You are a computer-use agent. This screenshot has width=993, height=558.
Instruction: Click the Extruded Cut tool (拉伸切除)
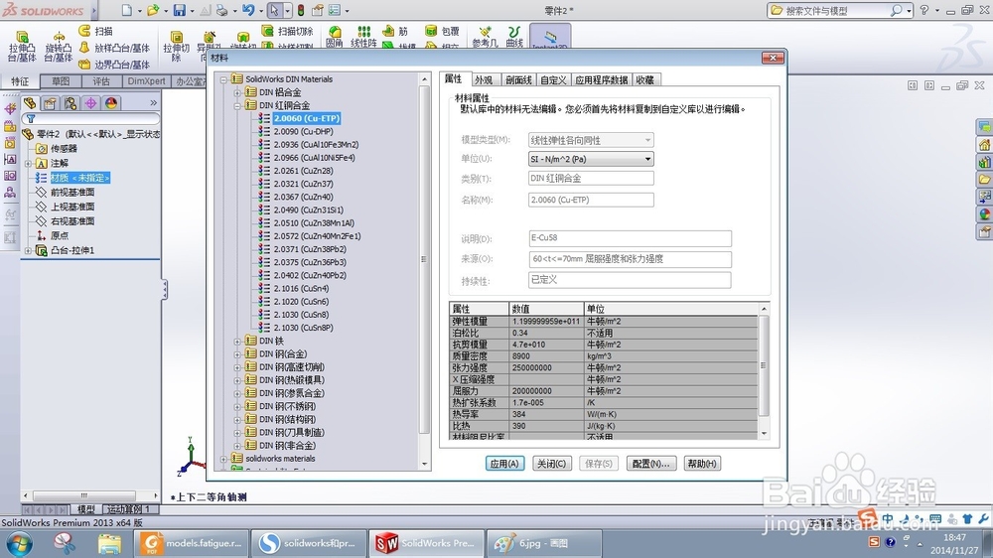point(176,46)
